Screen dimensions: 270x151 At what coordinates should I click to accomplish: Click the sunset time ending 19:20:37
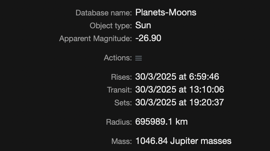pyautogui.click(x=179, y=102)
